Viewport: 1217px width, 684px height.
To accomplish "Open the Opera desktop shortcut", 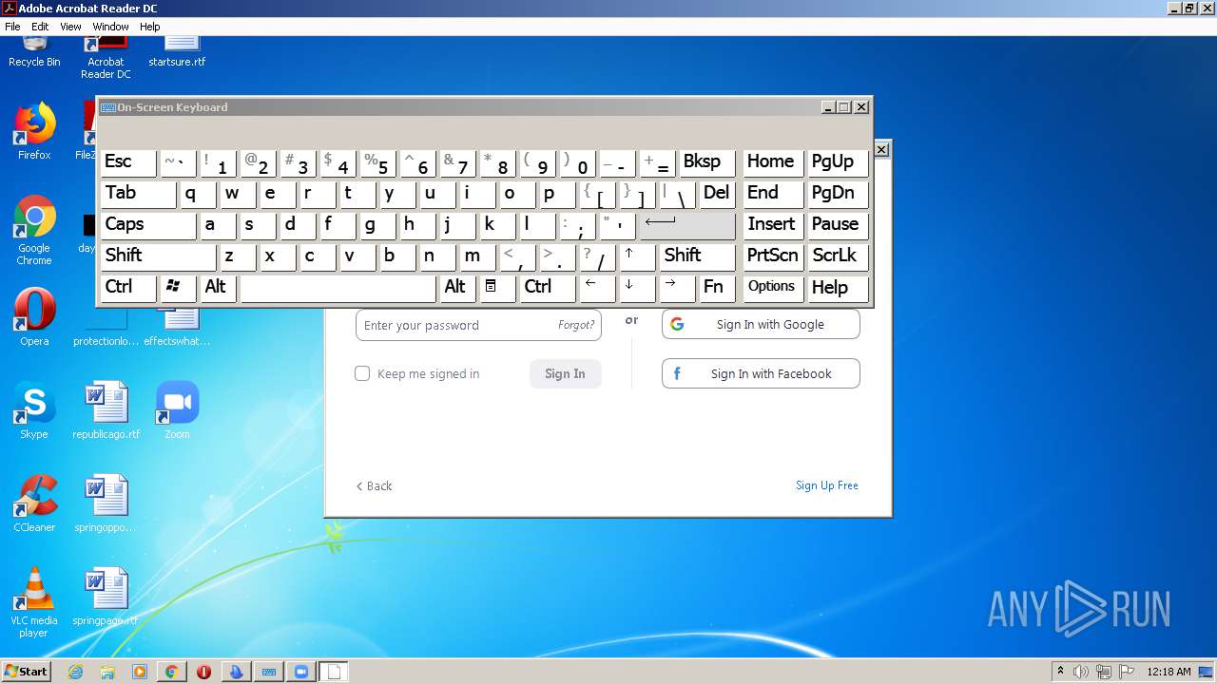I will [x=34, y=317].
